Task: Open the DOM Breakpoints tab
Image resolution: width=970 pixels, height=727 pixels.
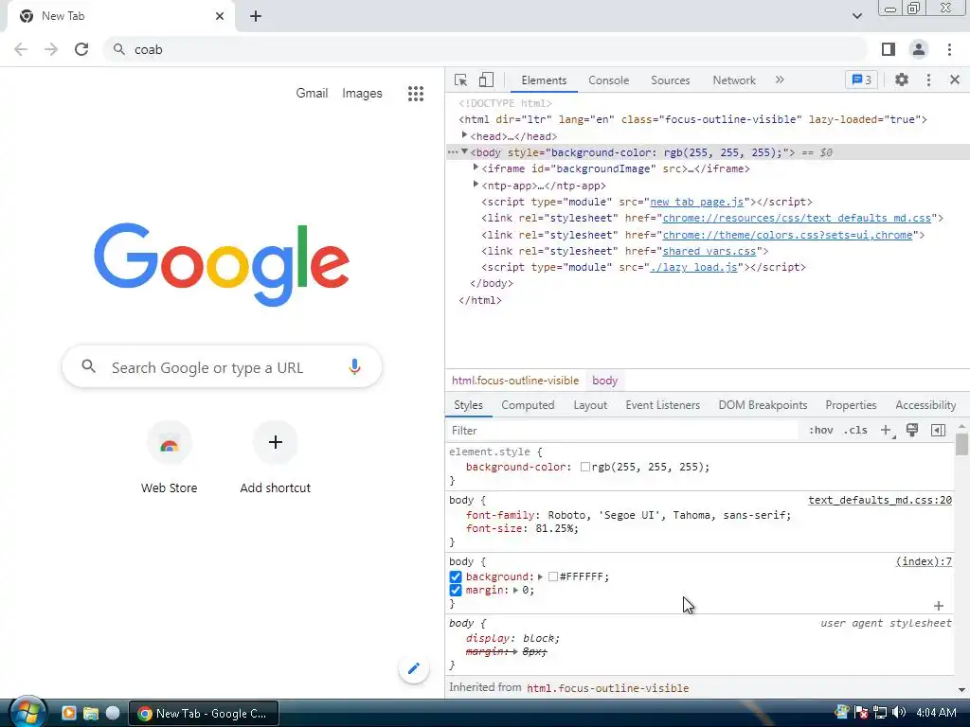Action: tap(763, 405)
